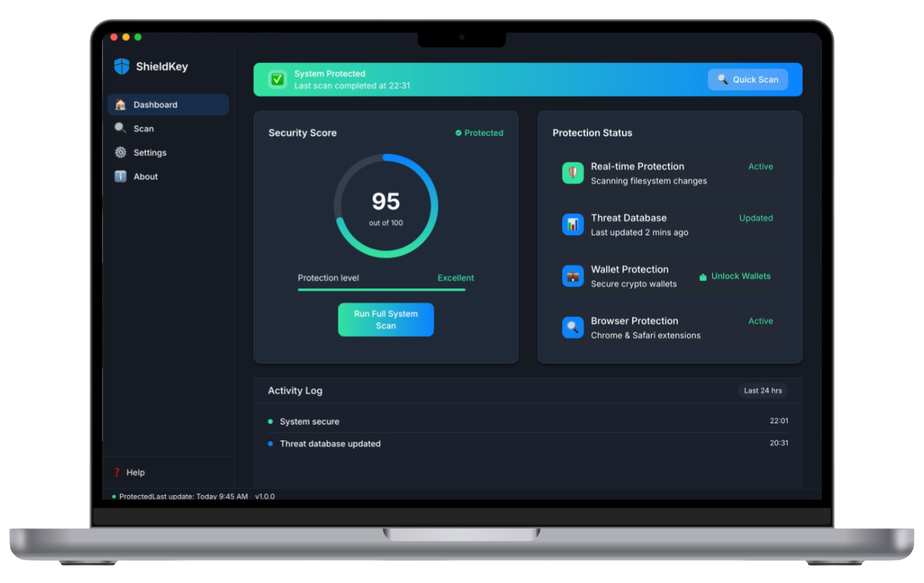This screenshot has height=583, width=924.
Task: Start a Quick Scan
Action: click(748, 80)
